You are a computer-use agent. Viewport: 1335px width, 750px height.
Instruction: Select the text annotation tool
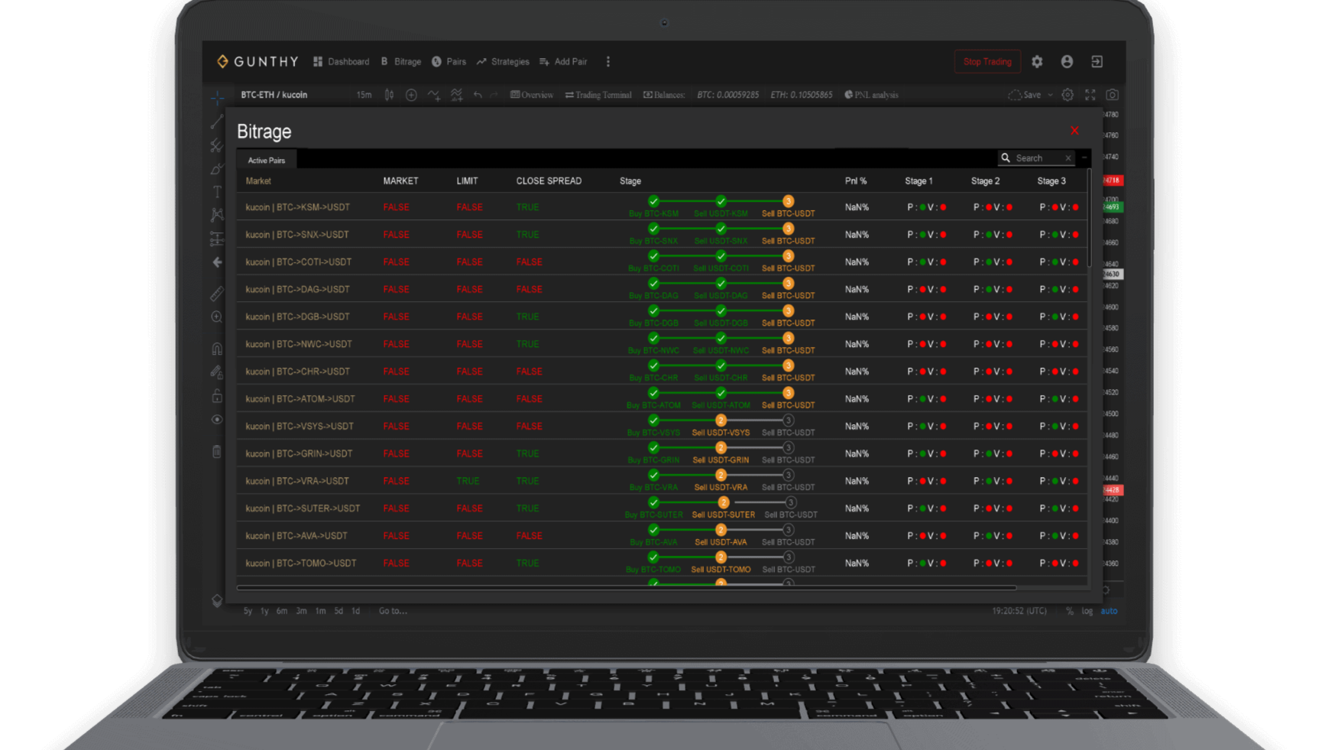pyautogui.click(x=217, y=192)
